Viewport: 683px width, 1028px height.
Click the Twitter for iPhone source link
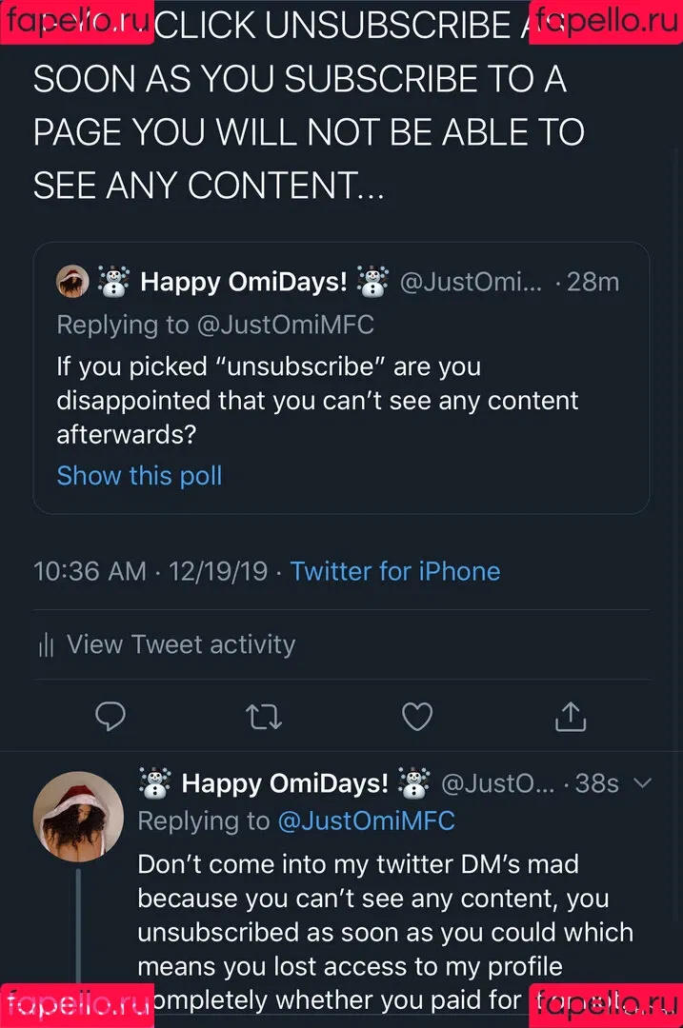pos(394,571)
